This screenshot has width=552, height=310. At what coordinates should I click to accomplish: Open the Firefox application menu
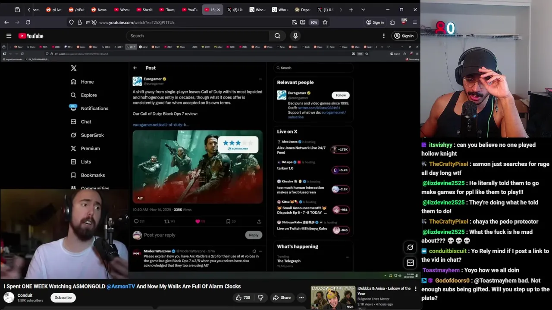[x=414, y=22]
